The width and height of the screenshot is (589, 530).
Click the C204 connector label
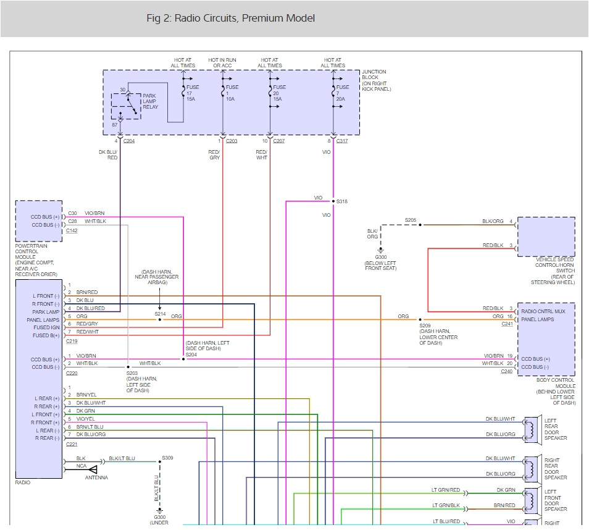[x=128, y=141]
